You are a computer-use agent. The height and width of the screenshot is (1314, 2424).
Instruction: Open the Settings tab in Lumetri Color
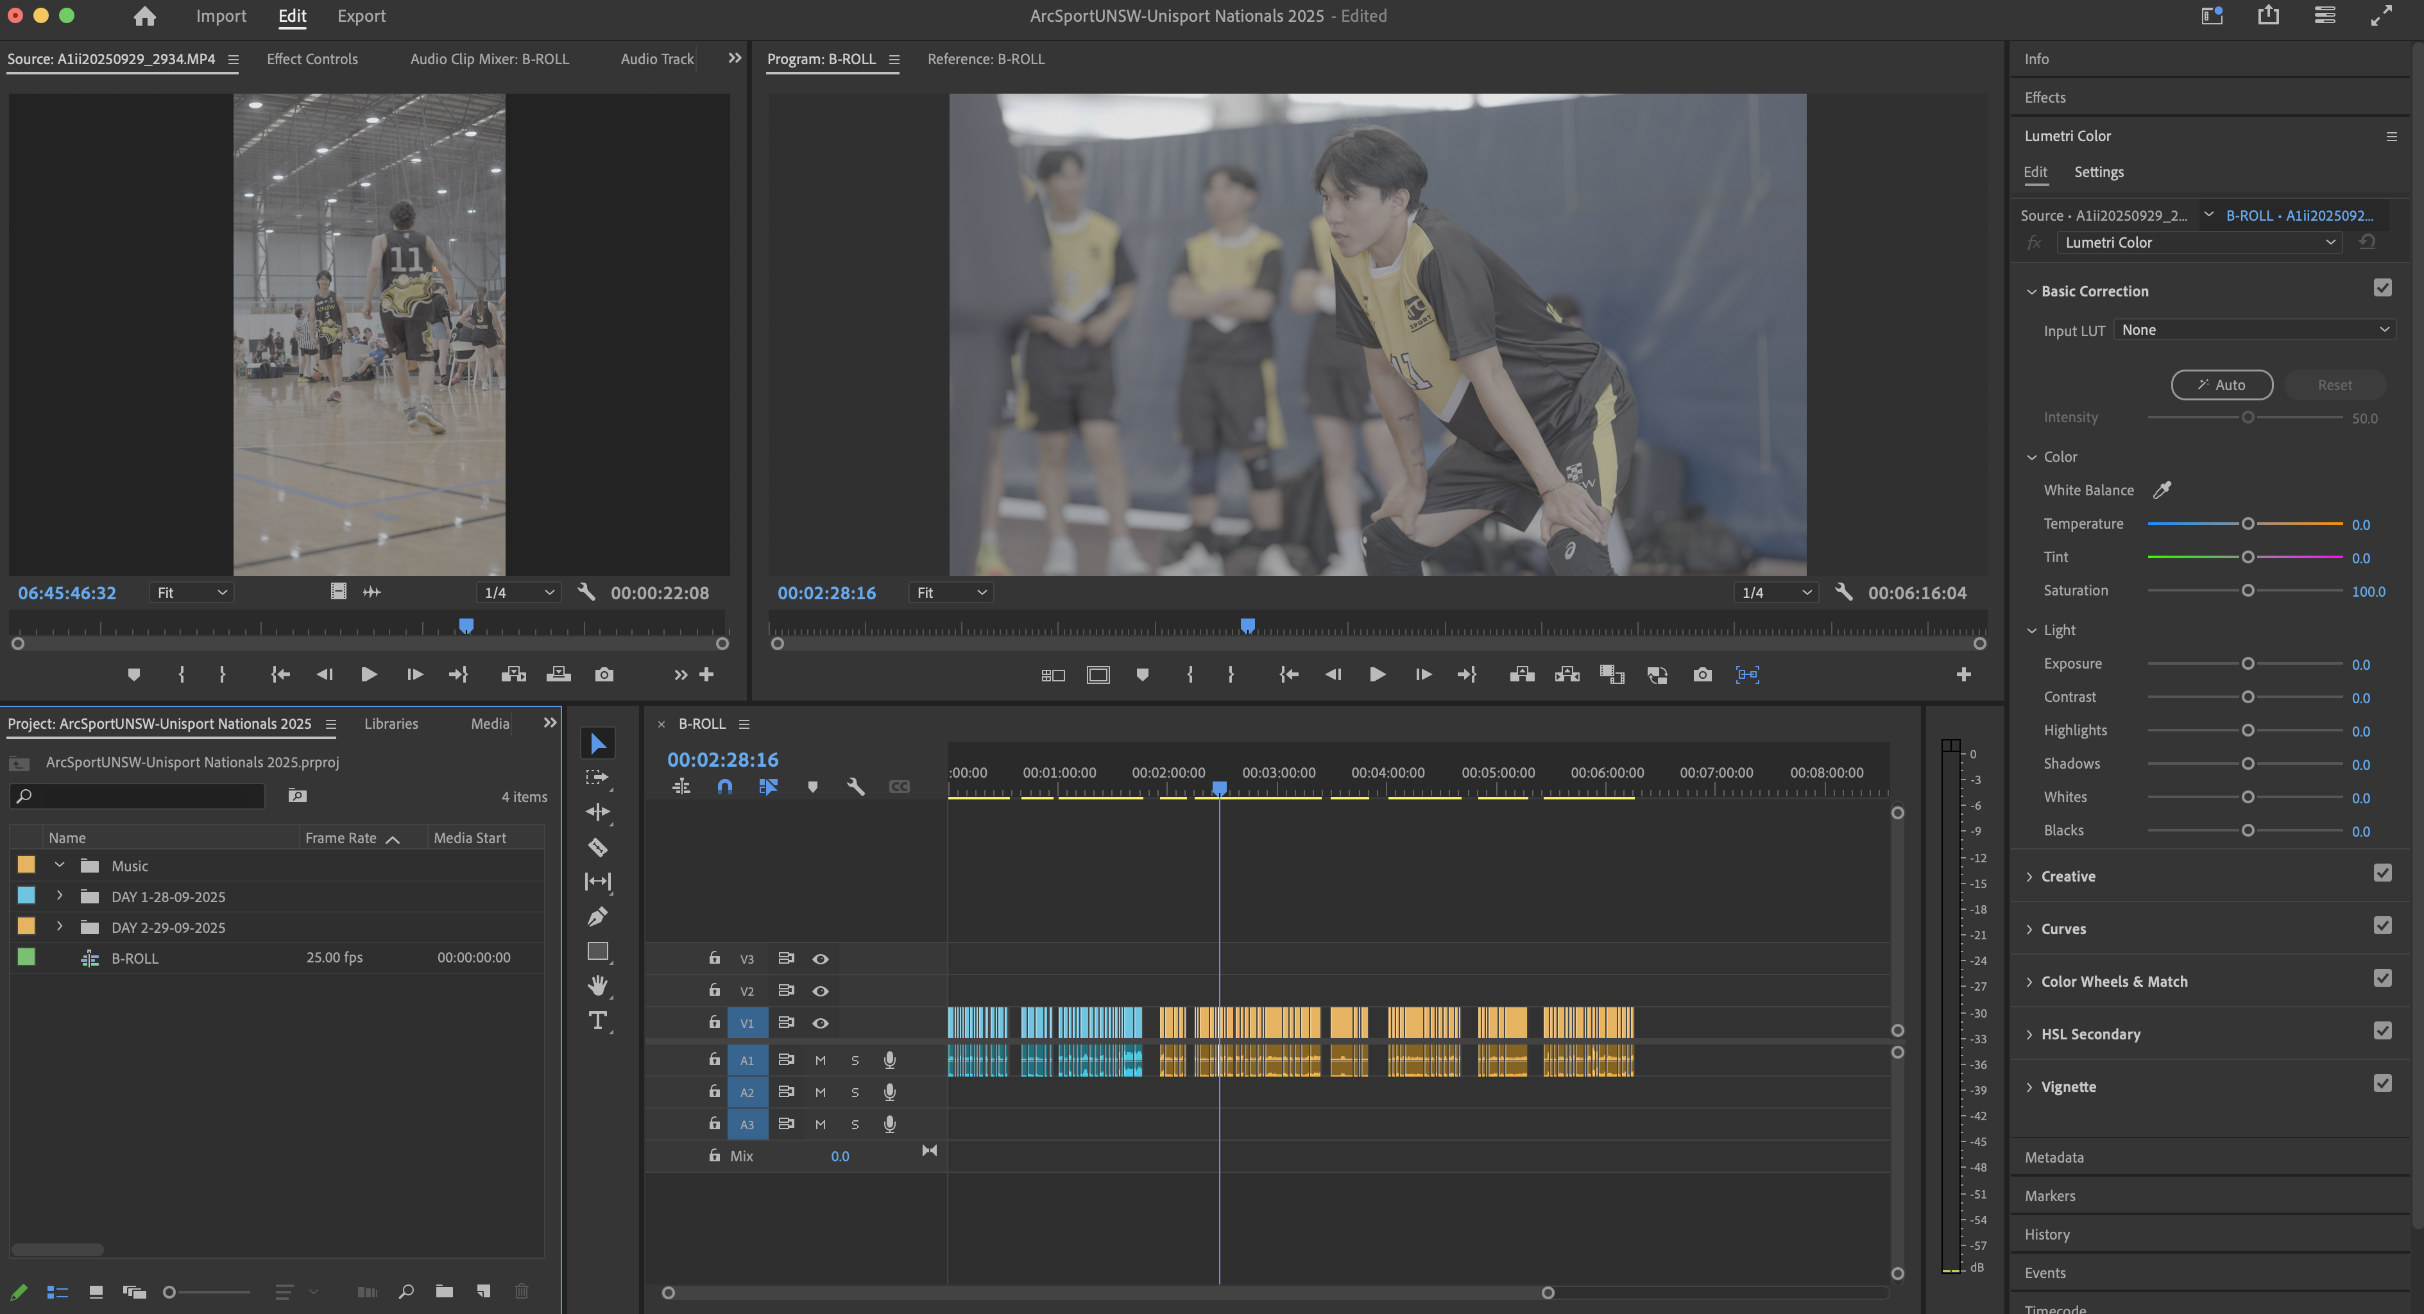pos(2099,172)
